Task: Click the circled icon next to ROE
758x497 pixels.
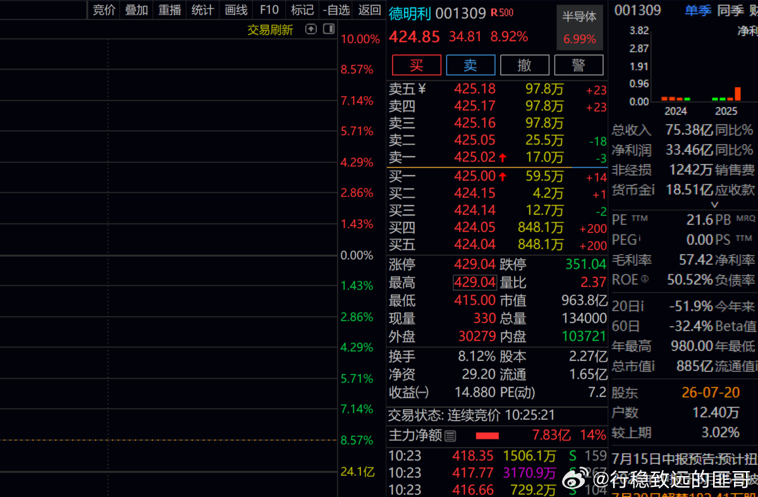Action: (644, 279)
